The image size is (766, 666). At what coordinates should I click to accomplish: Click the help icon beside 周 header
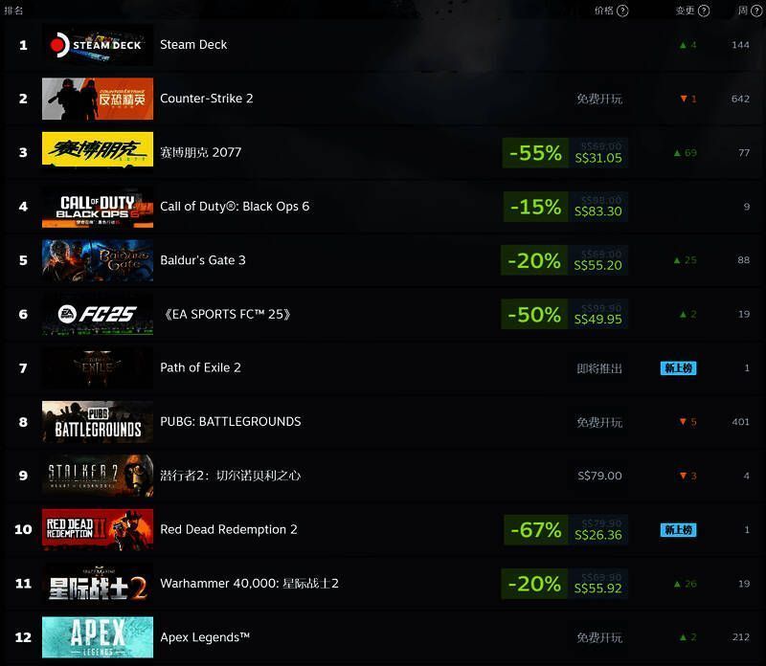pyautogui.click(x=755, y=11)
